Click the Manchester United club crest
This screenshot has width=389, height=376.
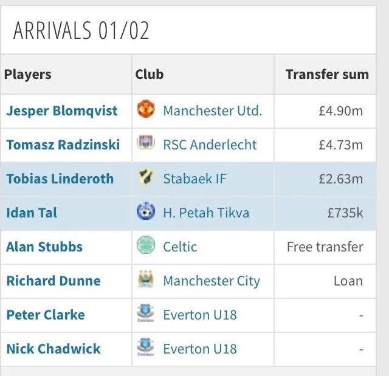coord(145,111)
